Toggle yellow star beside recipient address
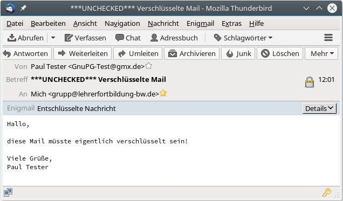 163,93
